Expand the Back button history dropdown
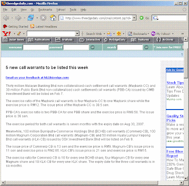 click(12, 18)
